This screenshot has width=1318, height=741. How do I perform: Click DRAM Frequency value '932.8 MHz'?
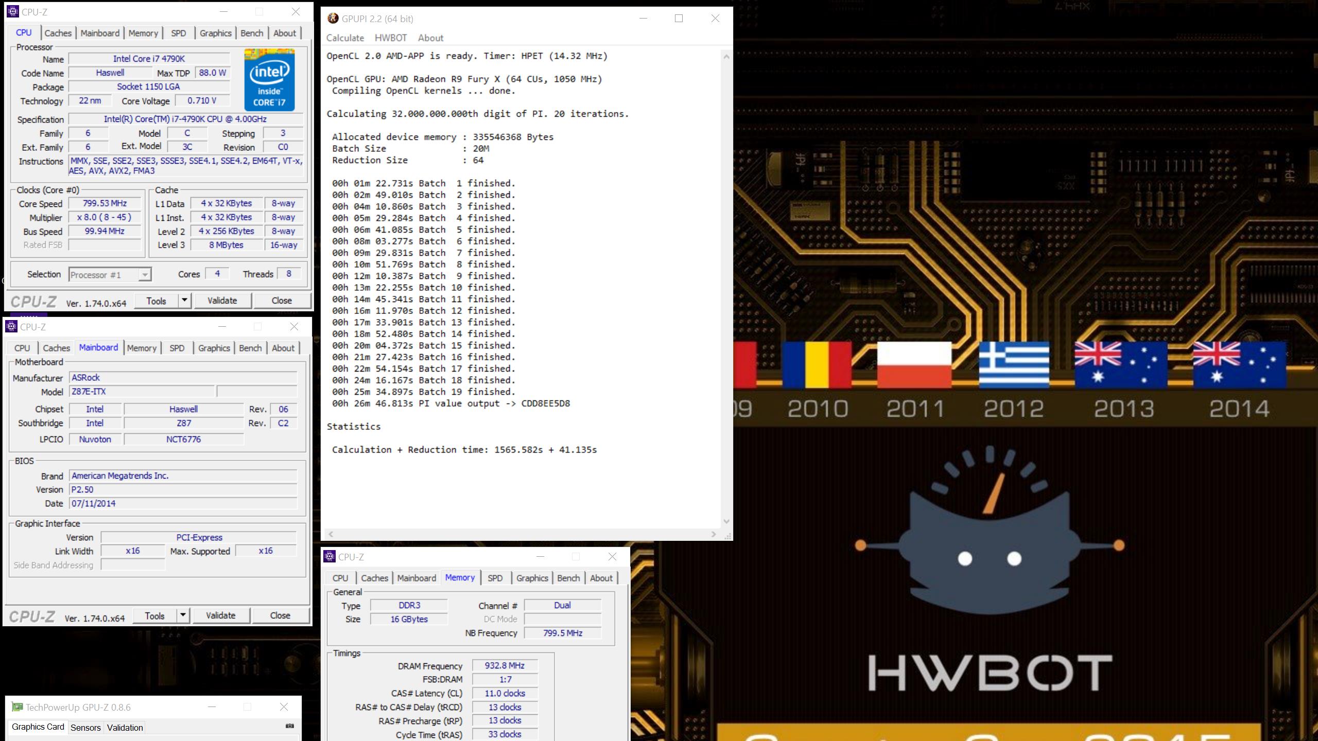tap(505, 665)
